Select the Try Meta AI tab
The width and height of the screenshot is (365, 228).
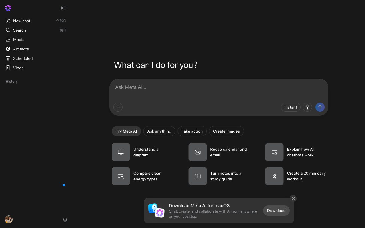[126, 131]
